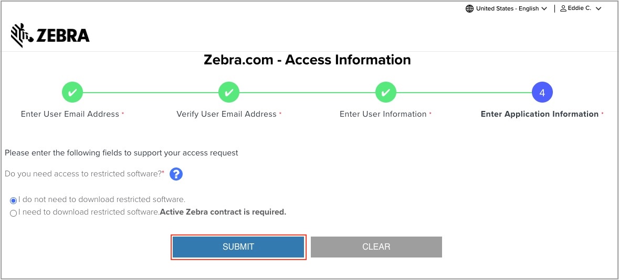Click the third step green checkmark circle
The height and width of the screenshot is (280, 619).
tap(385, 93)
